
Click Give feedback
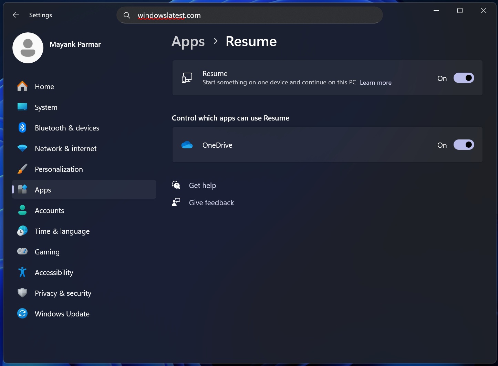click(211, 202)
